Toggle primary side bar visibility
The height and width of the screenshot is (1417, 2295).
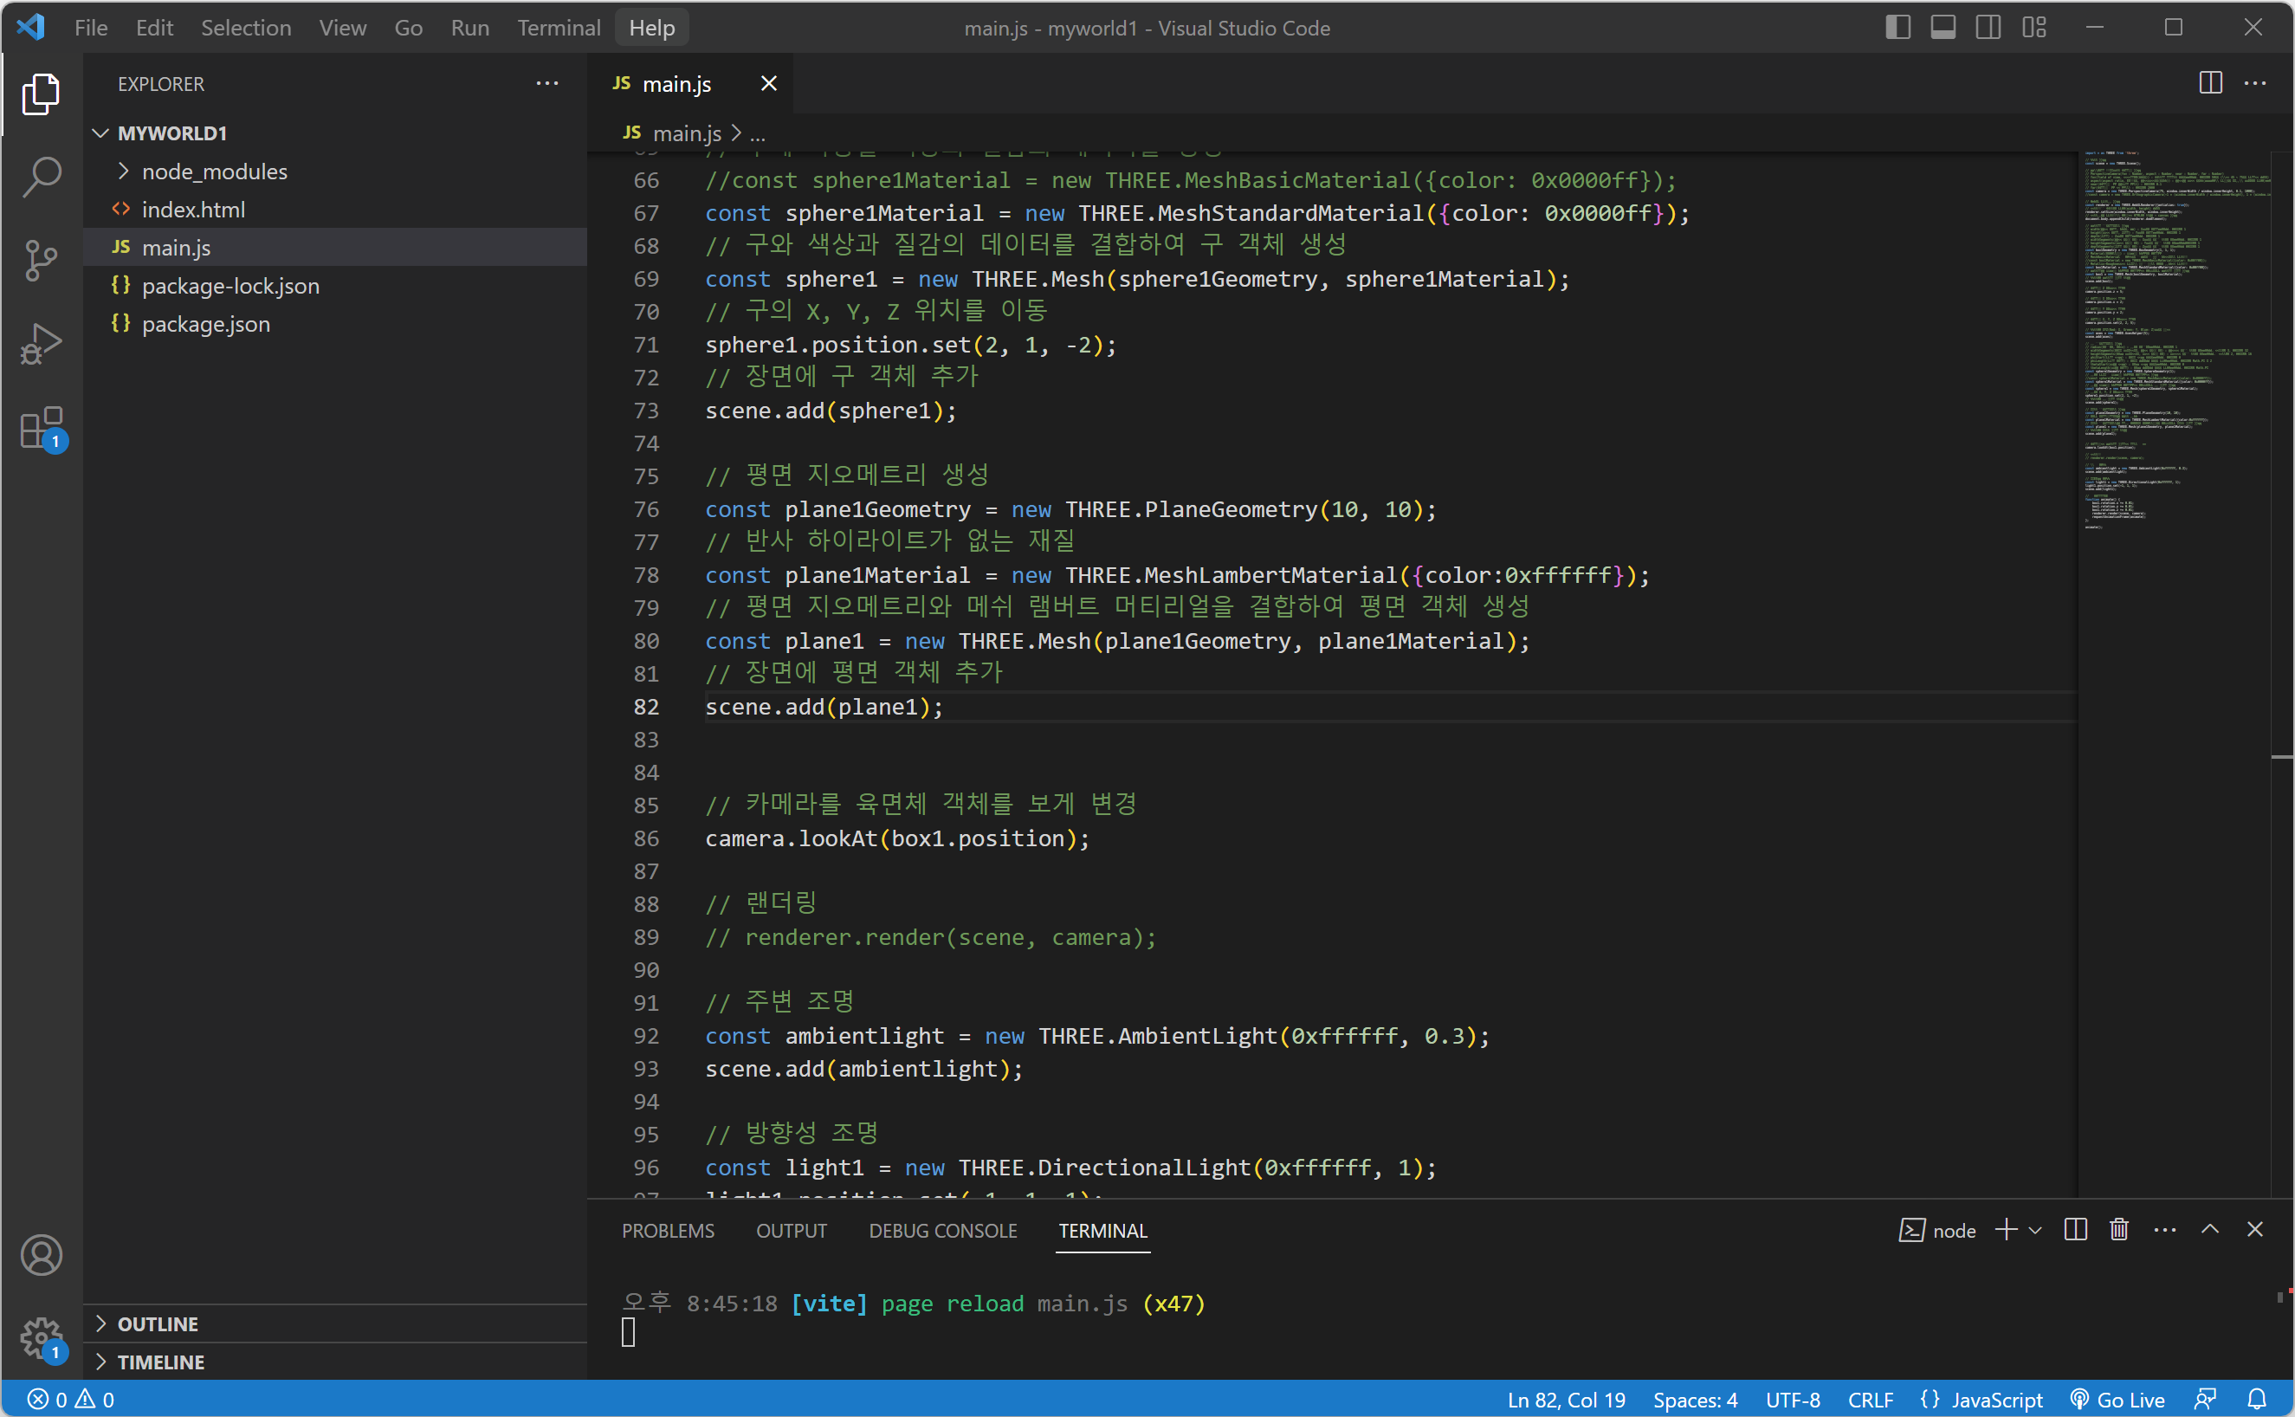click(1897, 27)
